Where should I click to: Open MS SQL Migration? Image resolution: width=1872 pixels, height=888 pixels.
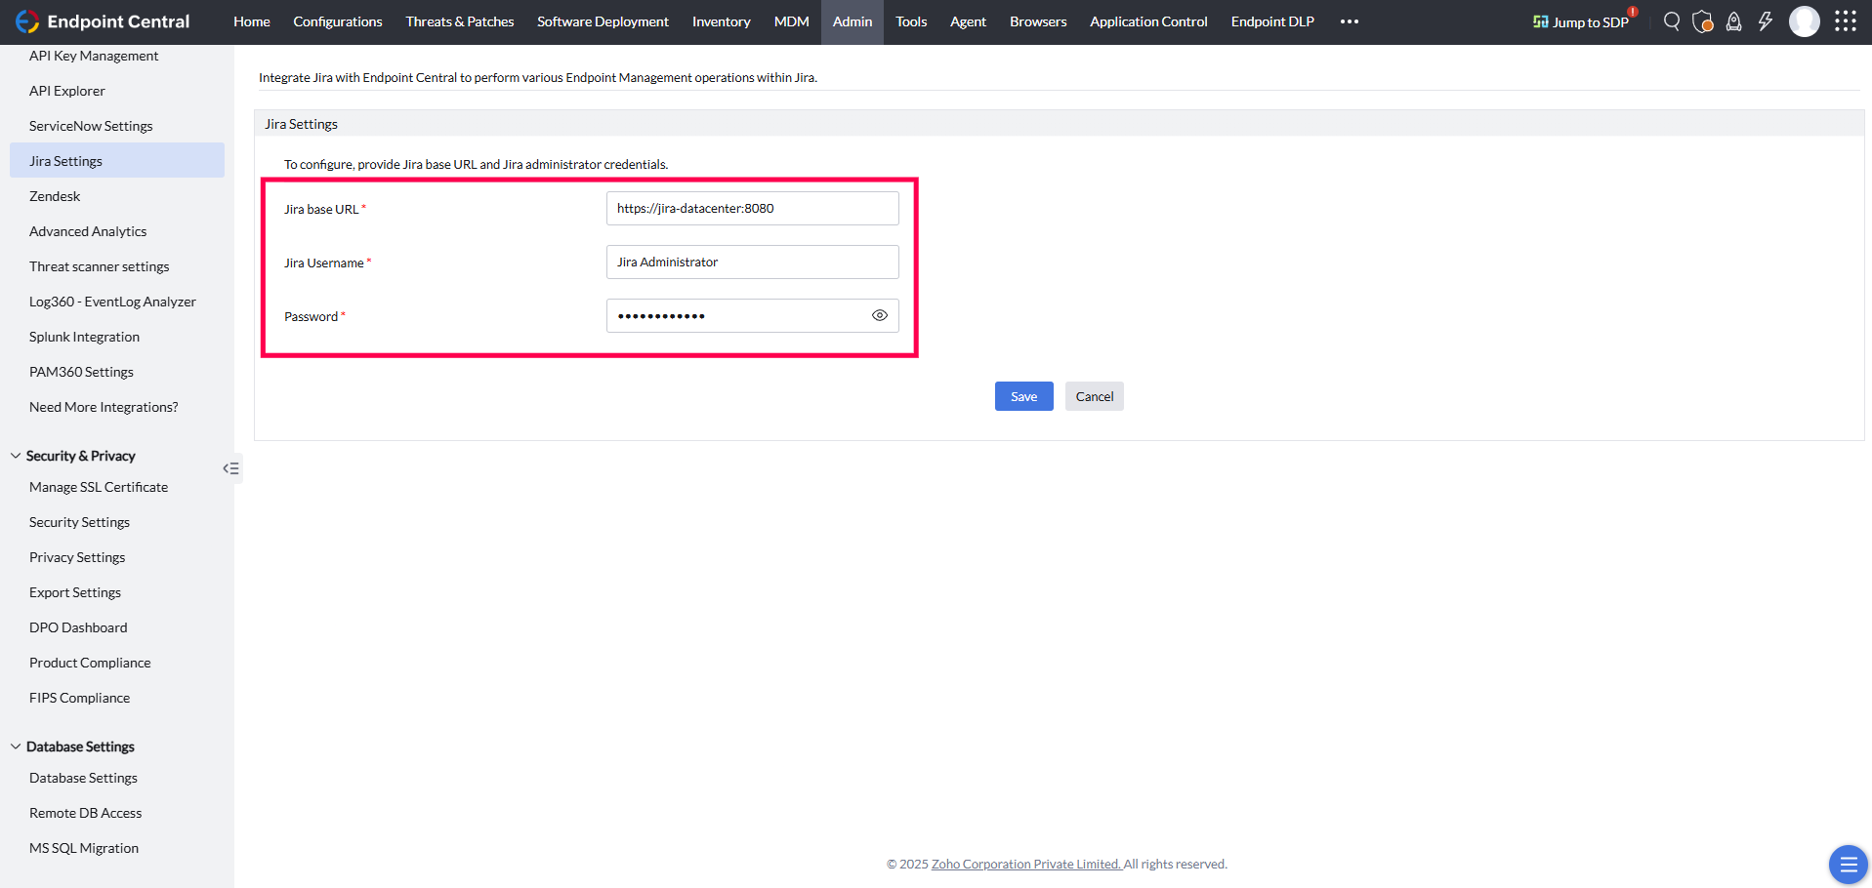click(84, 848)
